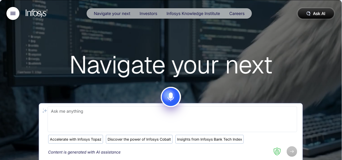Open the Ask AI button
The image size is (342, 160).
point(316,13)
